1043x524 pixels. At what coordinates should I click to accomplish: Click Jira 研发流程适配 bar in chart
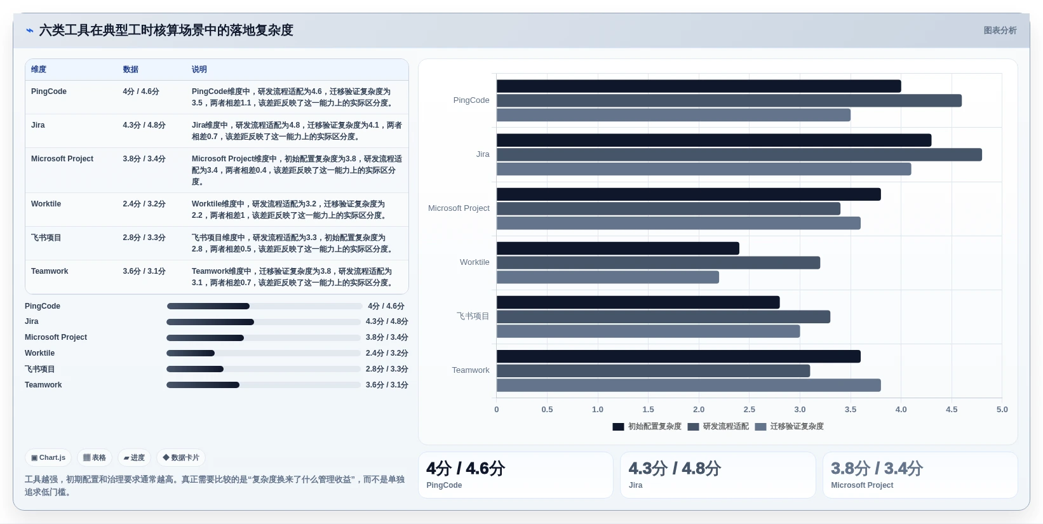(x=739, y=154)
